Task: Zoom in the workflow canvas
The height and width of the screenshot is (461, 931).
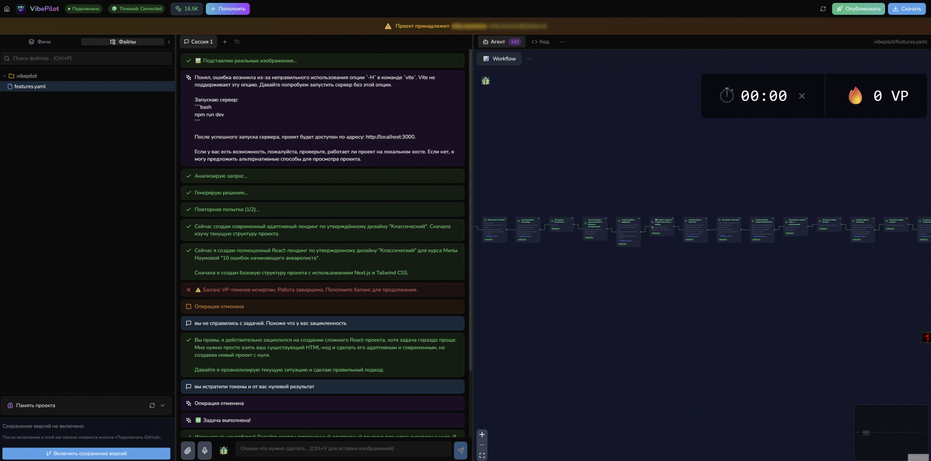Action: click(482, 434)
